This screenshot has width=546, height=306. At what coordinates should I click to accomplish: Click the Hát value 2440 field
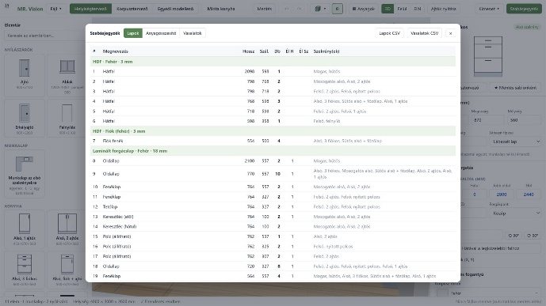pos(529,195)
